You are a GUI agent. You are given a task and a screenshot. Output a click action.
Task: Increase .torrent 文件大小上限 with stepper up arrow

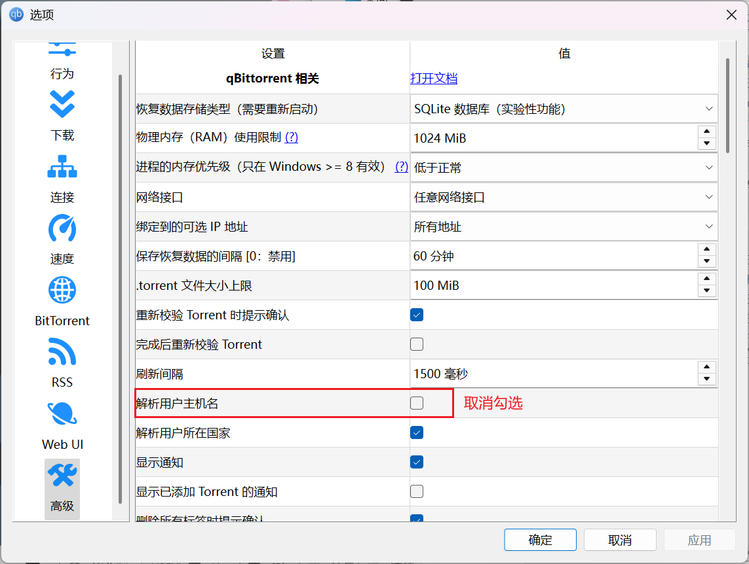click(x=707, y=280)
